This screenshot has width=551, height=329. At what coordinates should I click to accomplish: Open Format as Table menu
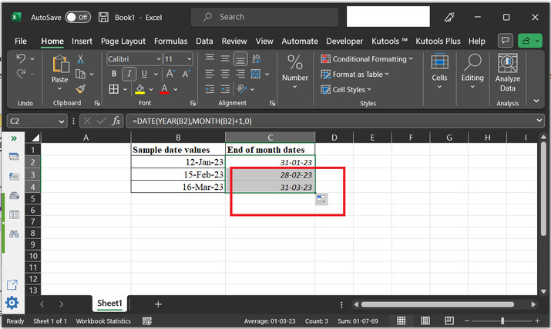pyautogui.click(x=355, y=75)
